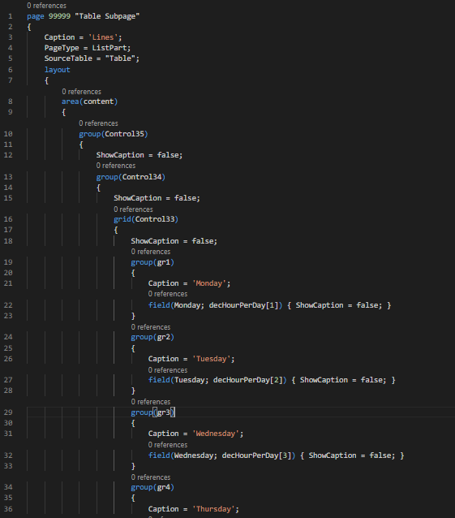The height and width of the screenshot is (518, 455).
Task: Select line number 1 in the gutter
Action: [x=11, y=16]
